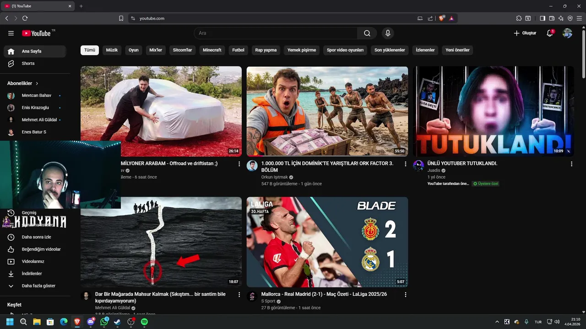This screenshot has width=586, height=329.
Task: Open options menu for Ork Factor video
Action: (x=405, y=164)
